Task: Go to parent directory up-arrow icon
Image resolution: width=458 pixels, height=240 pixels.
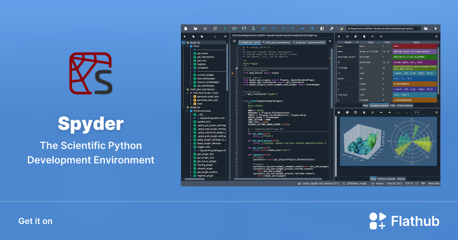Action: pos(435,29)
